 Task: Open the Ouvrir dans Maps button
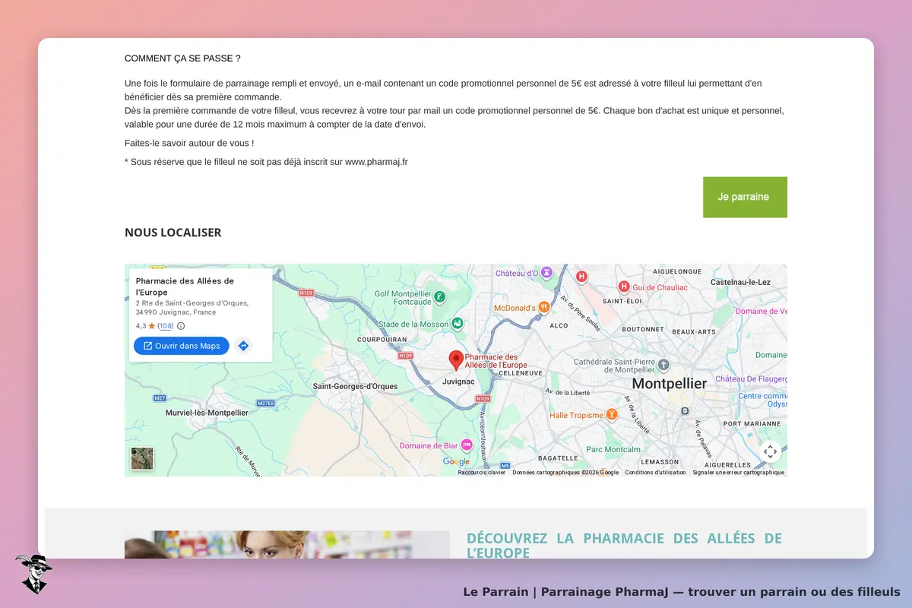coord(182,346)
